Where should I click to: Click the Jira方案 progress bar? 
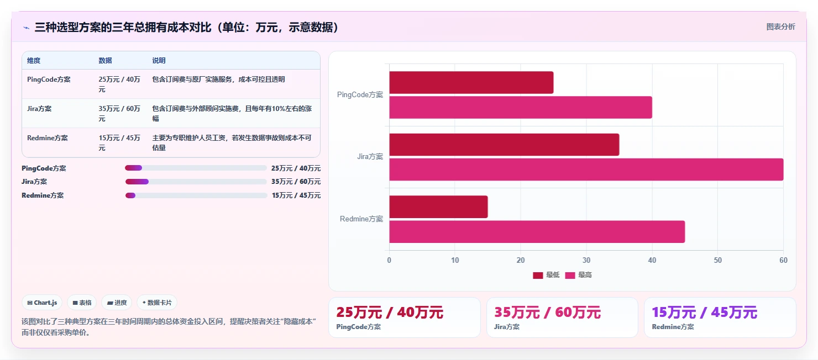(x=196, y=182)
